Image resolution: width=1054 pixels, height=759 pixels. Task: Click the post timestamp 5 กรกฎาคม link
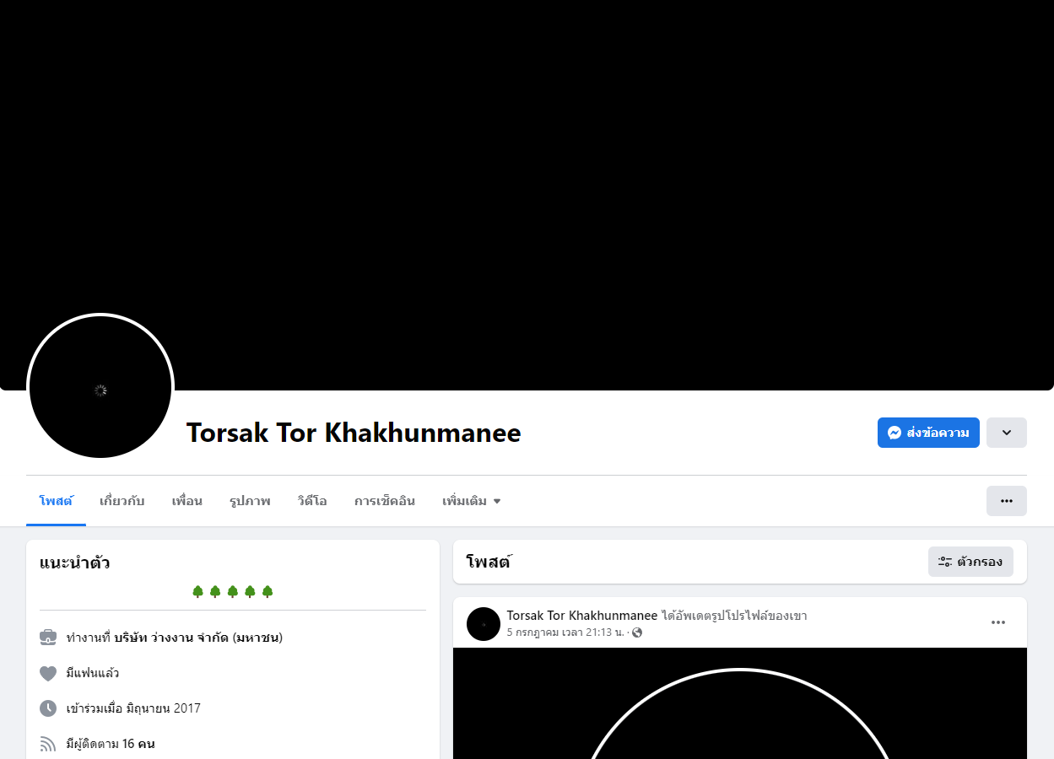(x=565, y=632)
